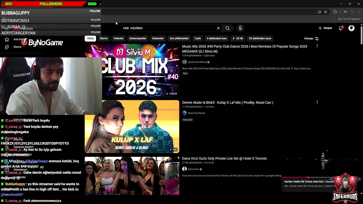Select the 4 - 20 dk chip
The width and height of the screenshot is (363, 204).
pyautogui.click(x=238, y=39)
